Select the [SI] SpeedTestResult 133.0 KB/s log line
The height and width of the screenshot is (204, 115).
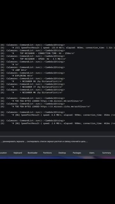(57, 47)
